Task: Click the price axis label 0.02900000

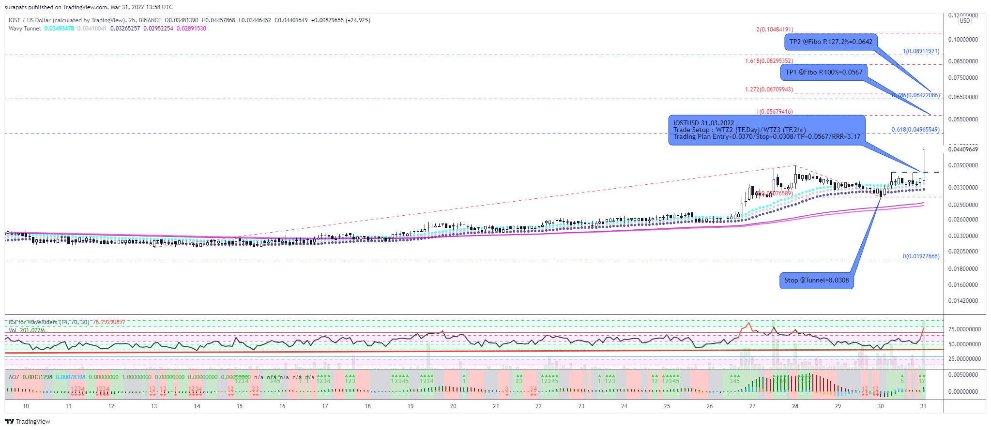Action: [x=963, y=205]
